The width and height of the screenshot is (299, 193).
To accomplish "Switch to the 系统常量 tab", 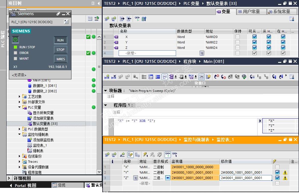I will pyautogui.click(x=282, y=12).
